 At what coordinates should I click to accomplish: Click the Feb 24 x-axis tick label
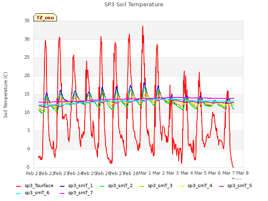click(75, 173)
